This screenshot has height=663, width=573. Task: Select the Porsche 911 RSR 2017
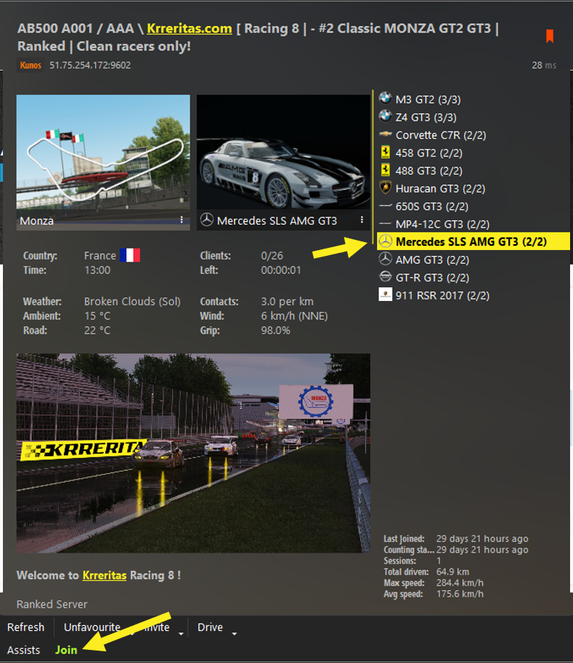pyautogui.click(x=442, y=295)
